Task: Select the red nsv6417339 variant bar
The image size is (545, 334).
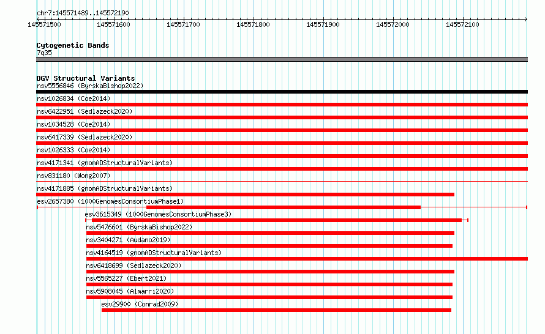Action: [x=282, y=143]
